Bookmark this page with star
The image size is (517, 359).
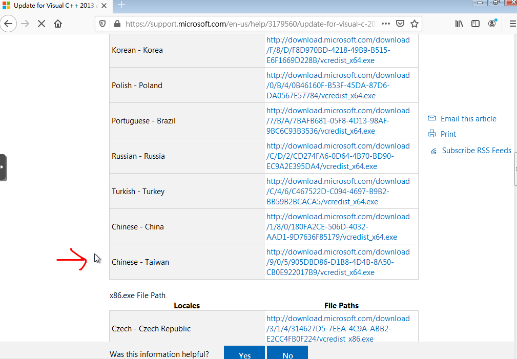tap(415, 24)
